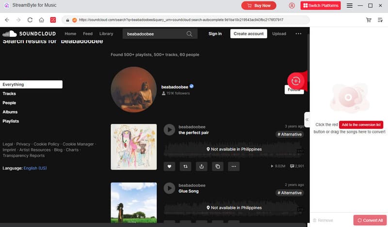Click the Glue Song waveform
The width and height of the screenshot is (388, 227).
pyautogui.click(x=234, y=208)
